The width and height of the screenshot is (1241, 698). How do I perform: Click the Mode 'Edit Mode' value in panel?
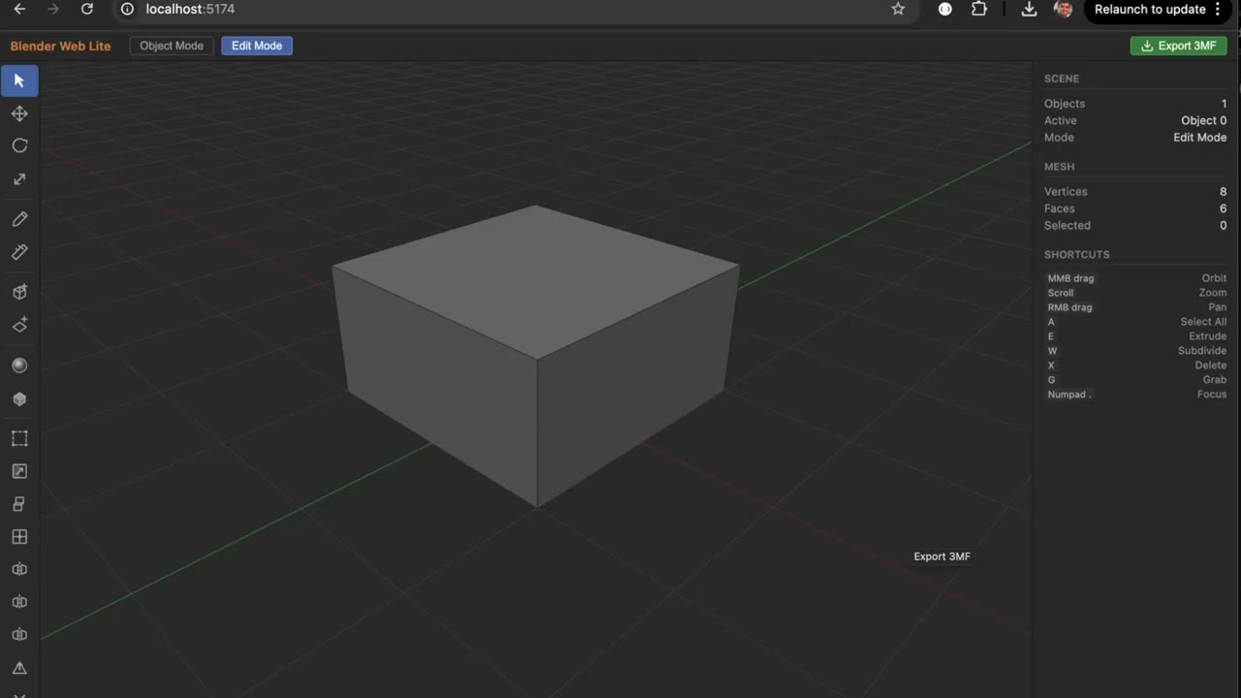click(1200, 138)
